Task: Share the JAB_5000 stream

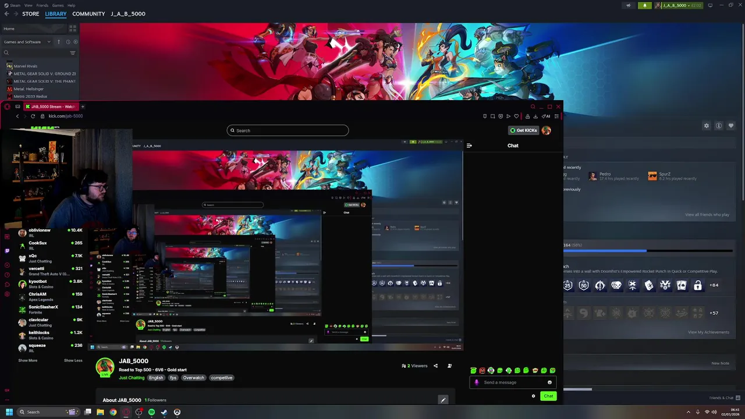Action: click(x=435, y=366)
